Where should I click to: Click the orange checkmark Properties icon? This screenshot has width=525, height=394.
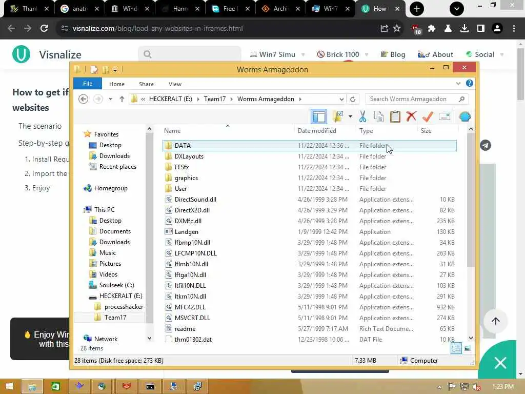(x=428, y=116)
